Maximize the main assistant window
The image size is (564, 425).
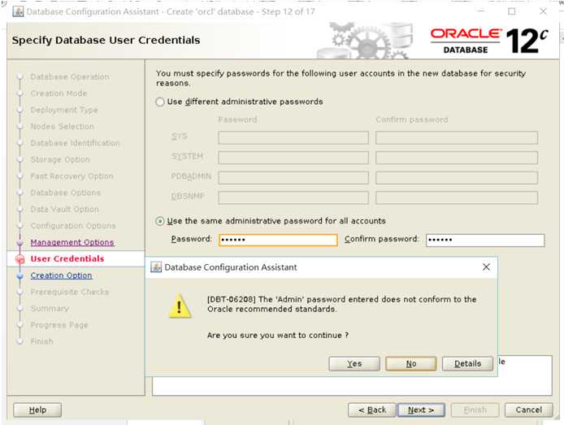[511, 11]
